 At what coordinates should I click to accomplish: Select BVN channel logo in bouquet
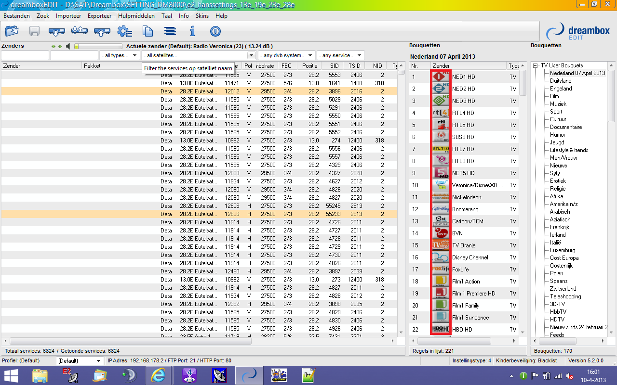click(x=441, y=233)
